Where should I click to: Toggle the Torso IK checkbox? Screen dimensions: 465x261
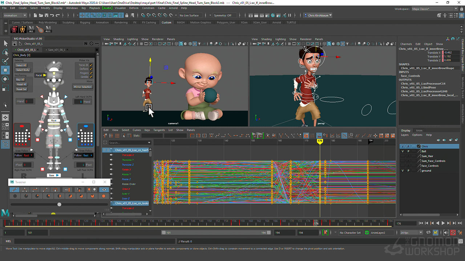(x=91, y=65)
